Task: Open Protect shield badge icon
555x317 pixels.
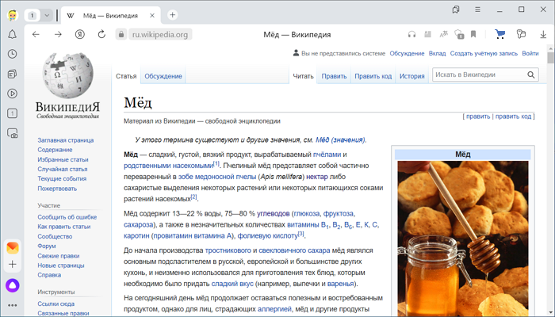Action: 459,34
